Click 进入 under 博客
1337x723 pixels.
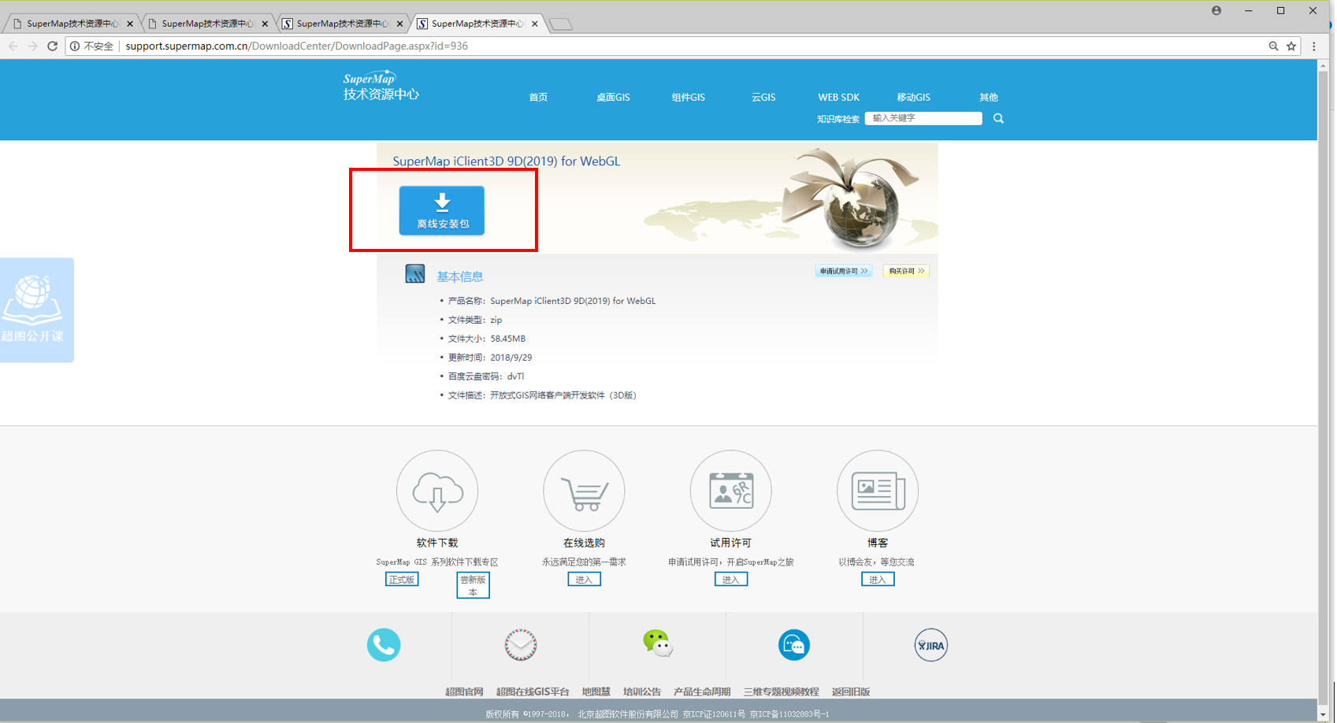tap(878, 580)
